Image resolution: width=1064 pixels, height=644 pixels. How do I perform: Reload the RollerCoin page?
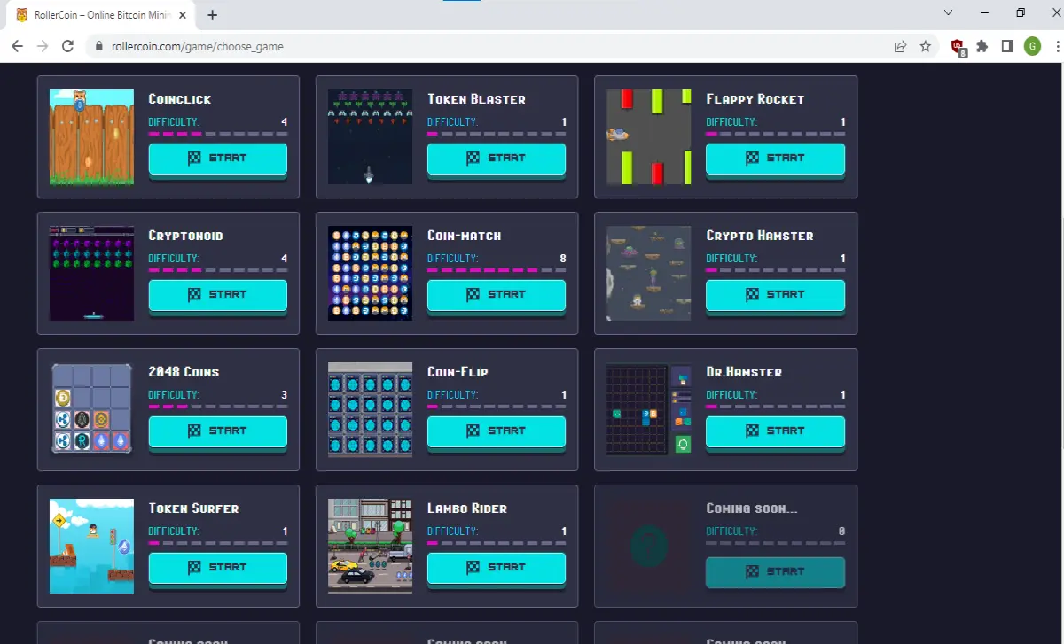(x=67, y=46)
